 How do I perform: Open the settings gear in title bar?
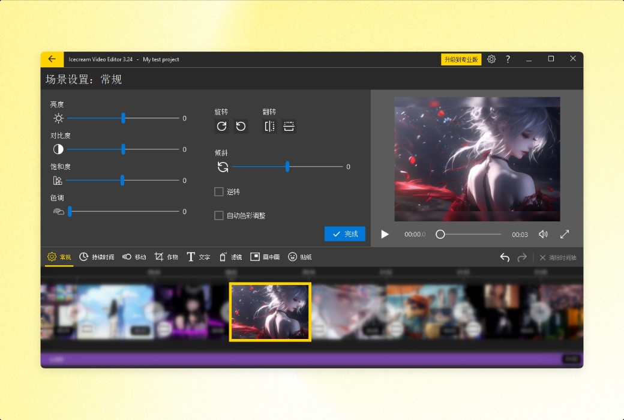[491, 59]
